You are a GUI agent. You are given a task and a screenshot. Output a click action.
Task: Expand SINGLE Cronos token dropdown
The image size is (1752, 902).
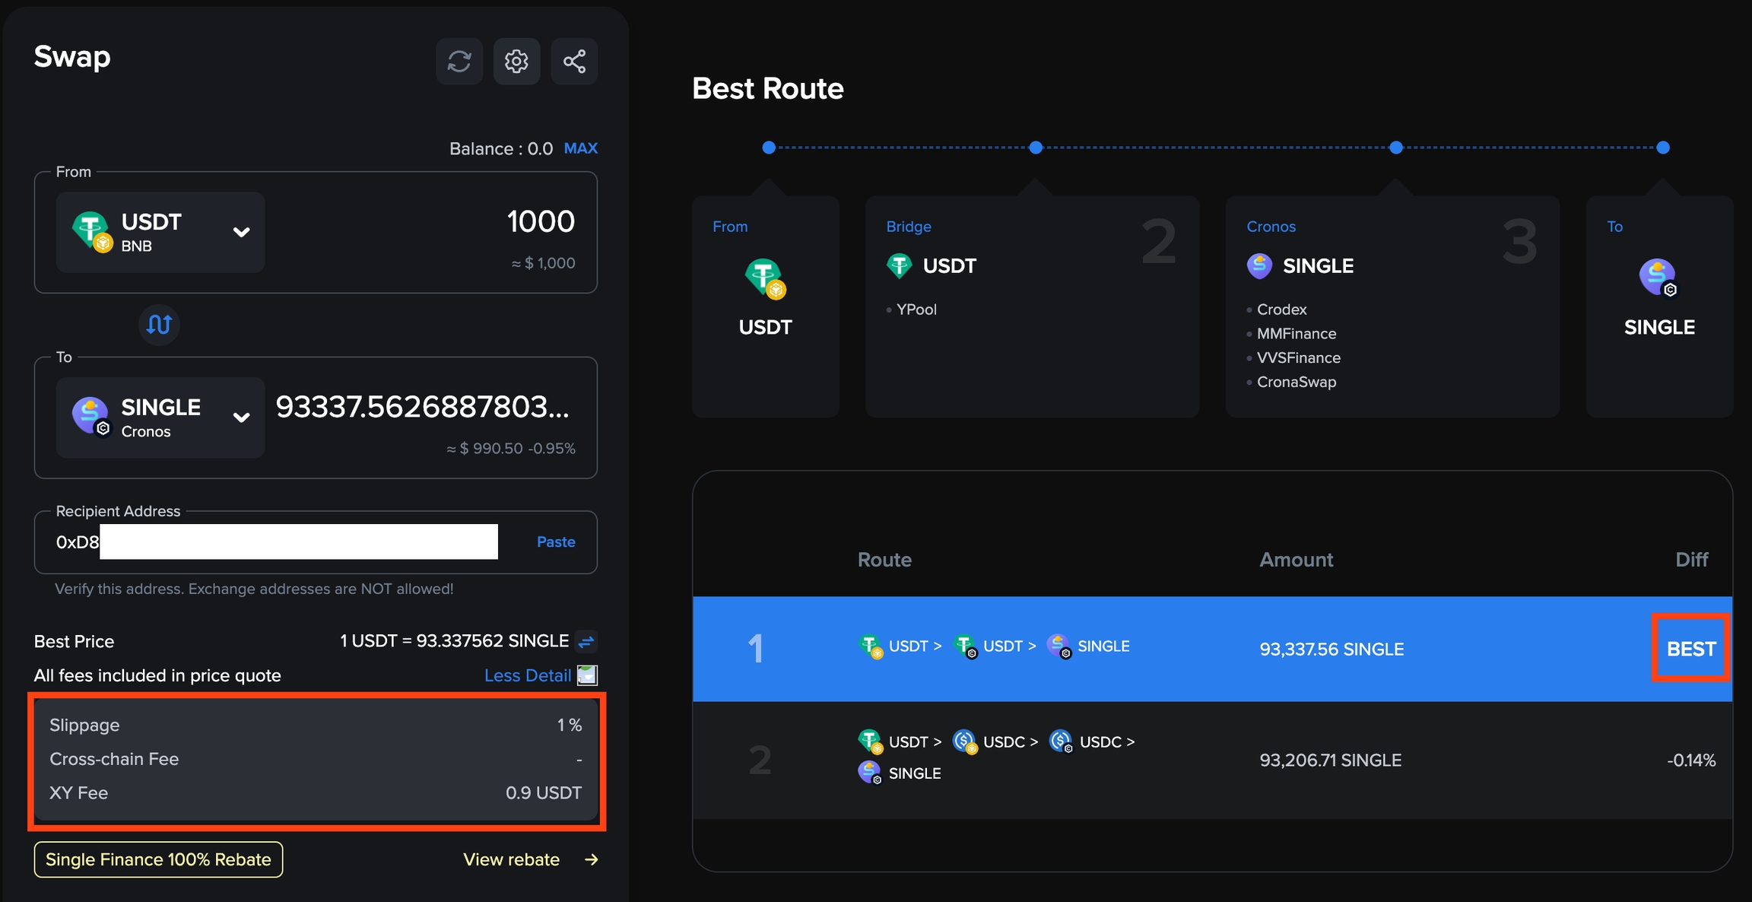tap(241, 418)
